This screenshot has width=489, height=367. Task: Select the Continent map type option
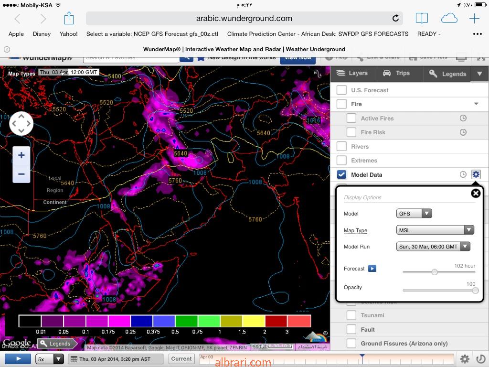coord(55,202)
